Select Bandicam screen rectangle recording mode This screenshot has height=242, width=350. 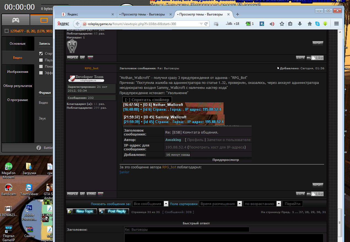[44, 20]
